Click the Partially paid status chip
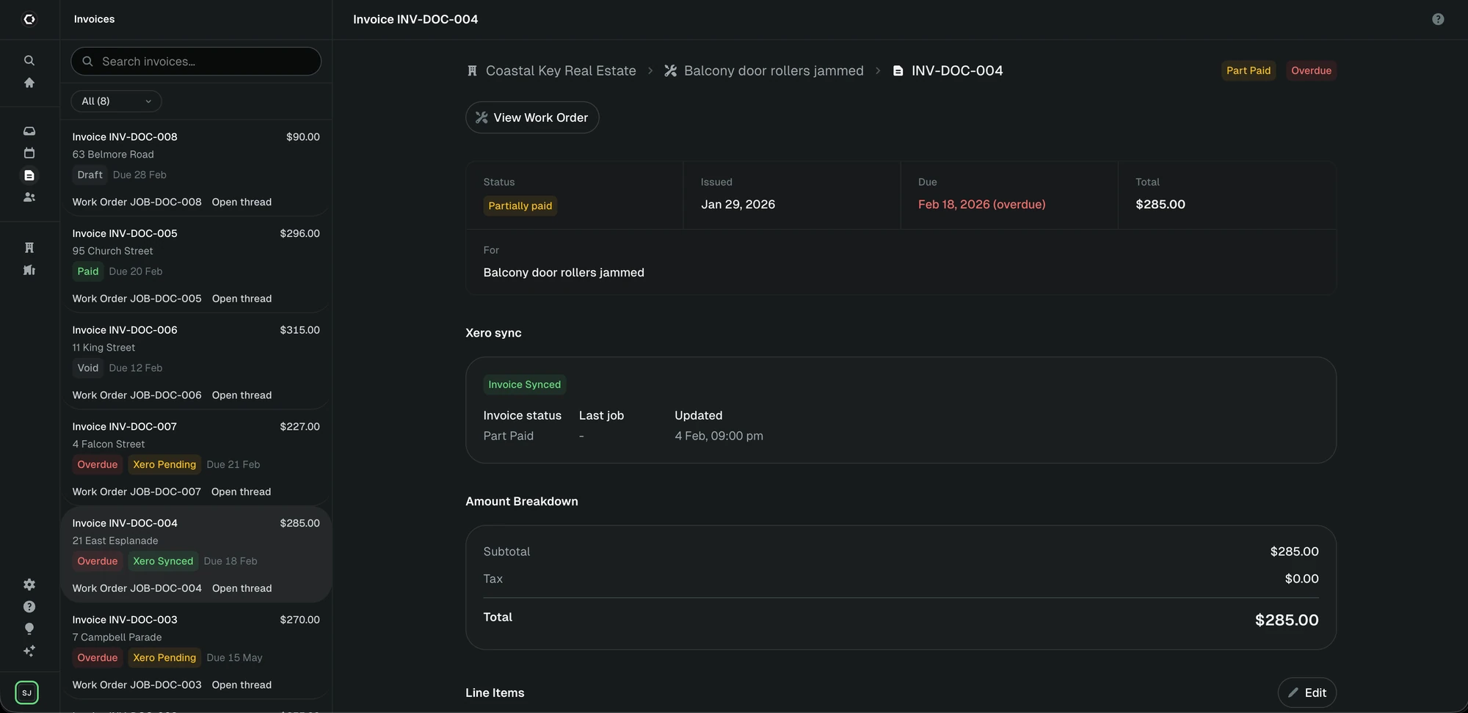The width and height of the screenshot is (1468, 713). pos(520,206)
